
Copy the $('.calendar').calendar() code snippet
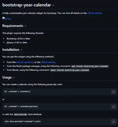[x=114, y=92]
